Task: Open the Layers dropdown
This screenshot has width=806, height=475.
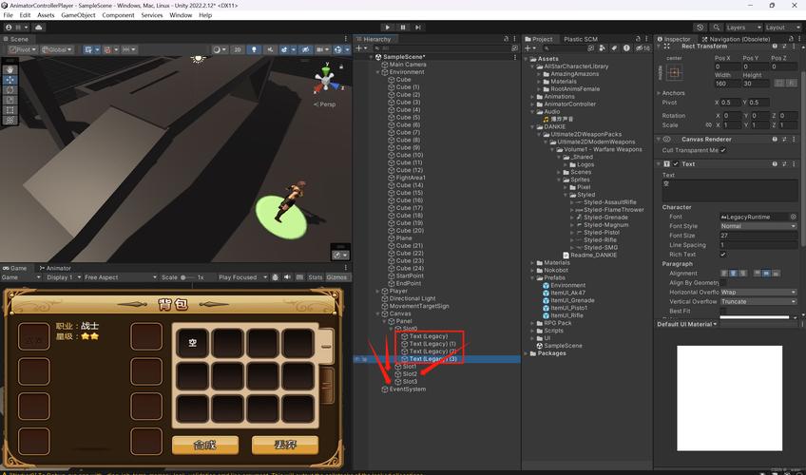Action: [x=743, y=28]
